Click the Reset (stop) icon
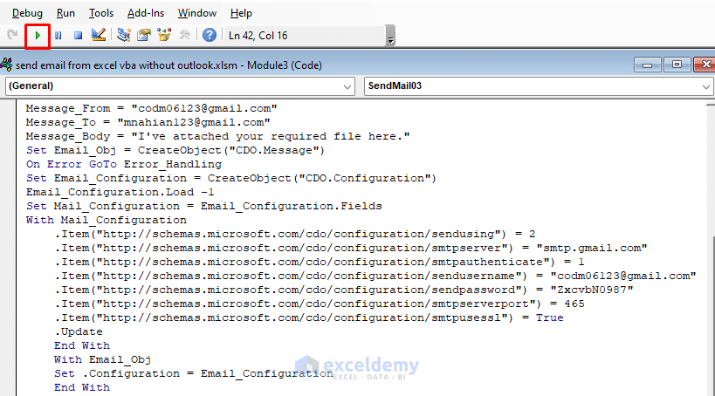 (78, 36)
